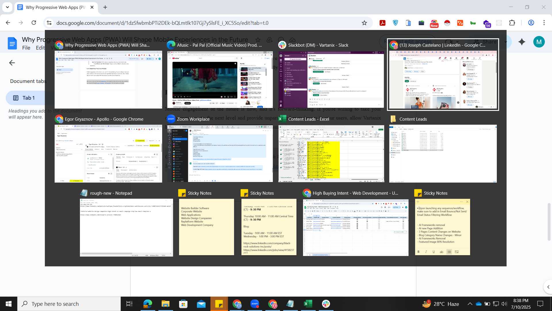Click the browser back arrow

pyautogui.click(x=8, y=23)
